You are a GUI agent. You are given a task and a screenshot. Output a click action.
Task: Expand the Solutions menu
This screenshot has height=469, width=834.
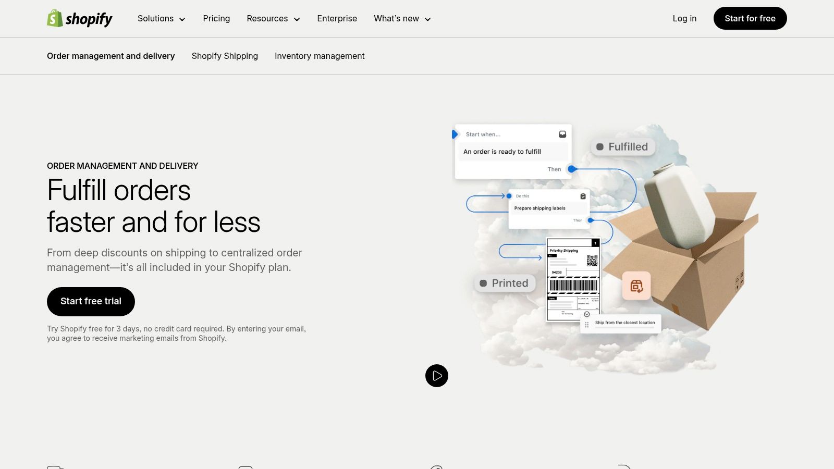pos(162,19)
